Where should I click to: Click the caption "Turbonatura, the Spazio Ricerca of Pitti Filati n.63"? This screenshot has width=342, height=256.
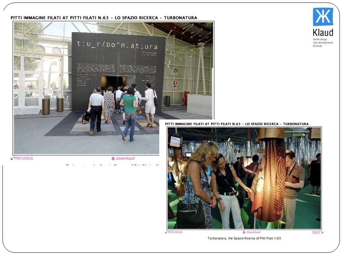coord(244,238)
